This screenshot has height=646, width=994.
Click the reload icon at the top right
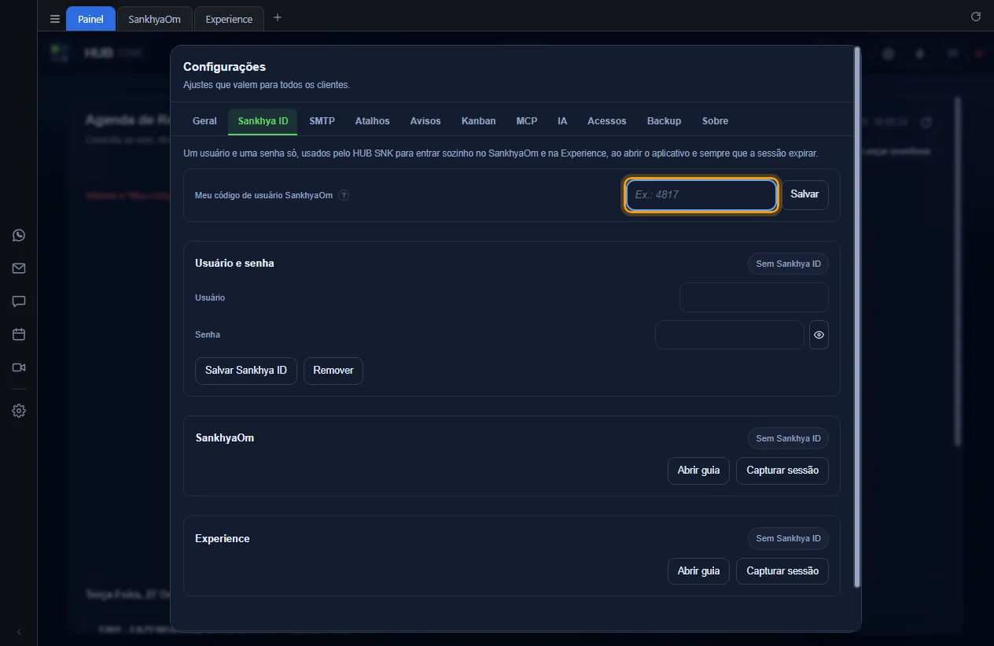pyautogui.click(x=976, y=17)
